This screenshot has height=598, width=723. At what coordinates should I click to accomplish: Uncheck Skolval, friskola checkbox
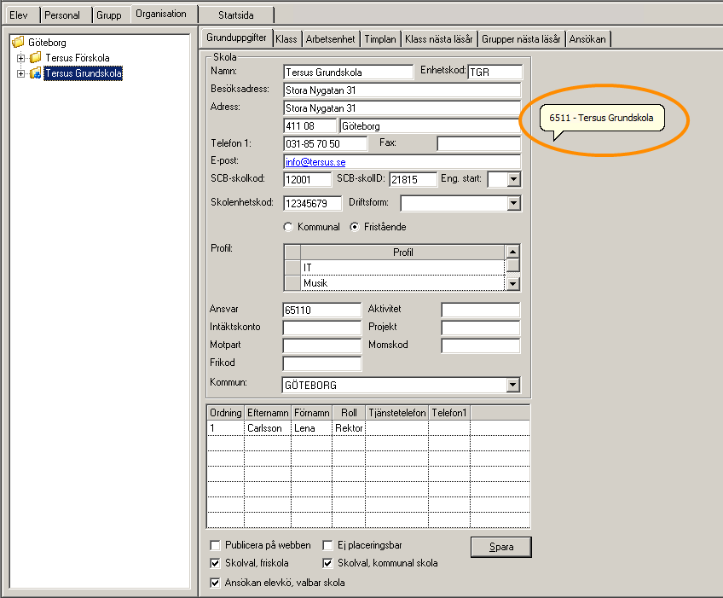[215, 563]
